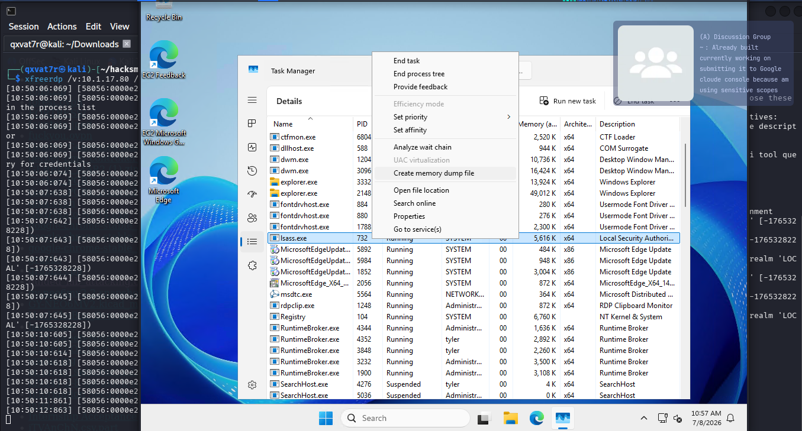Select Go to service(s) in the context menu
The image size is (802, 431).
tap(446, 229)
